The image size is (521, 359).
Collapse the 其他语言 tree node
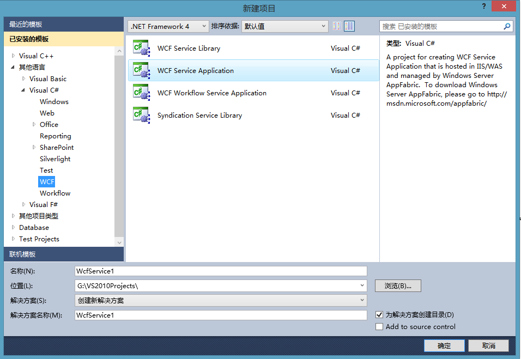[x=13, y=67]
